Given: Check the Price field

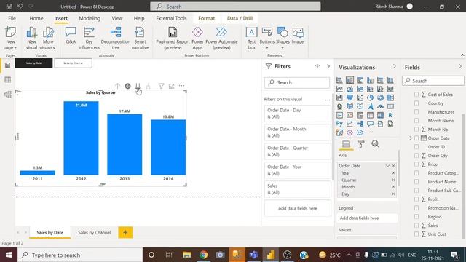Looking at the screenshot, I should [x=416, y=164].
